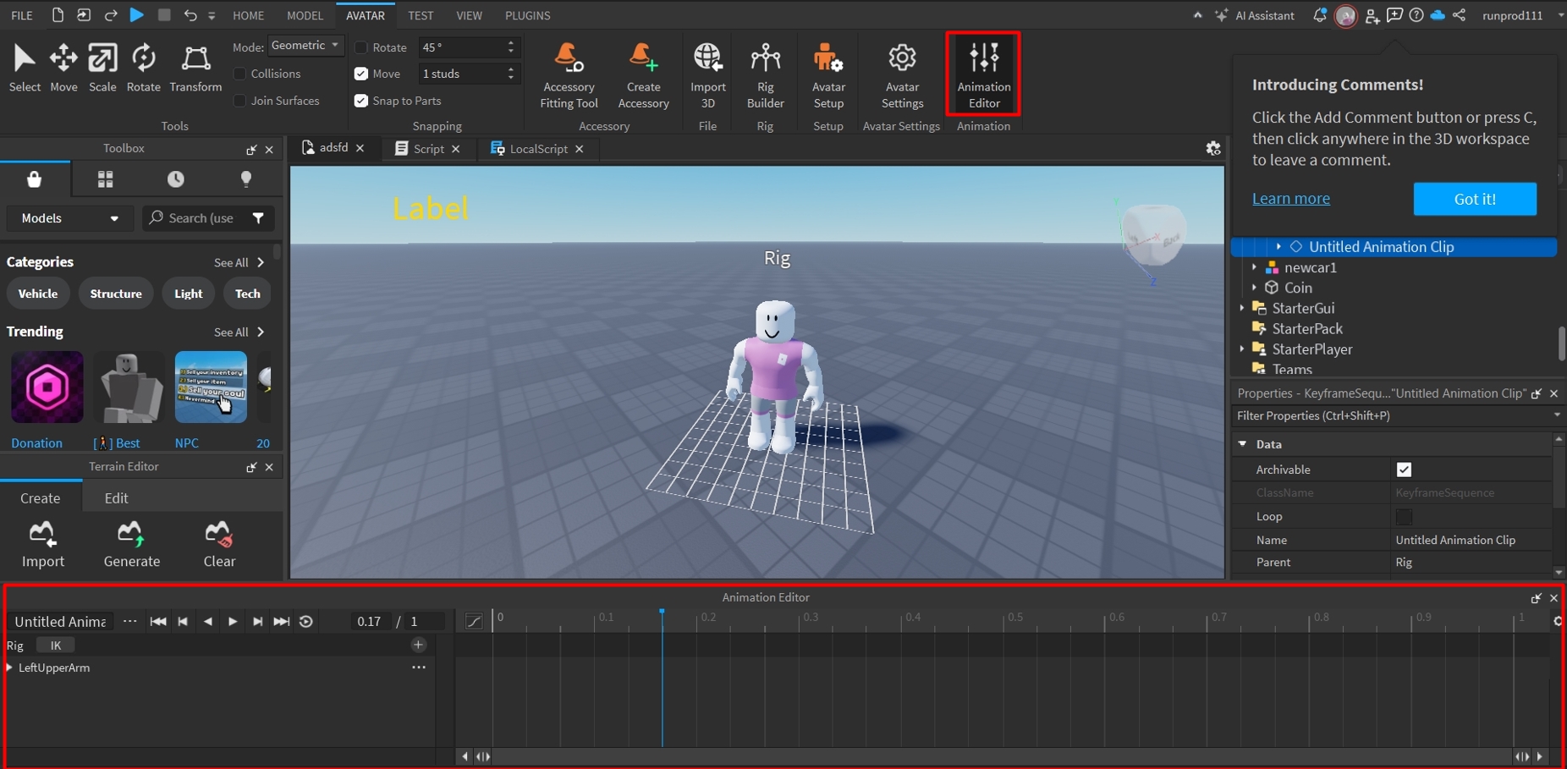Toggle the Move snapping checkbox
The width and height of the screenshot is (1567, 769).
click(361, 74)
